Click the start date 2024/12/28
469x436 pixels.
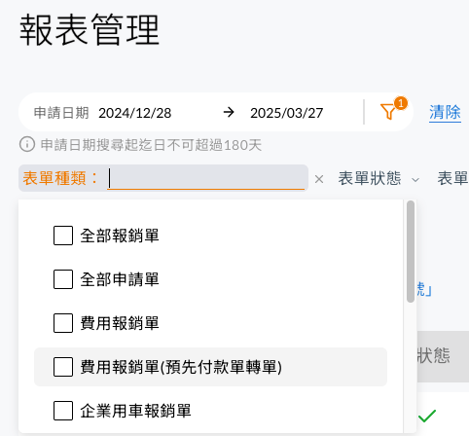coord(135,113)
